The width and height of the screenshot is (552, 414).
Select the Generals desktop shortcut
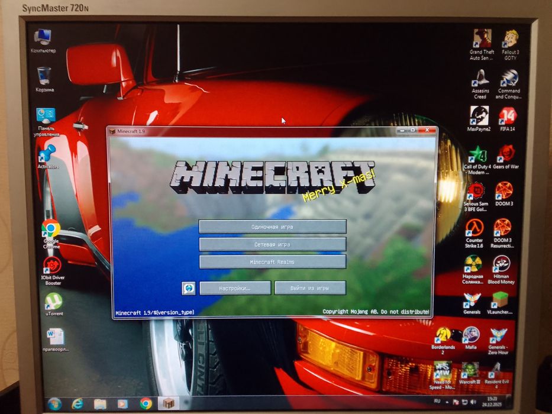coord(472,303)
